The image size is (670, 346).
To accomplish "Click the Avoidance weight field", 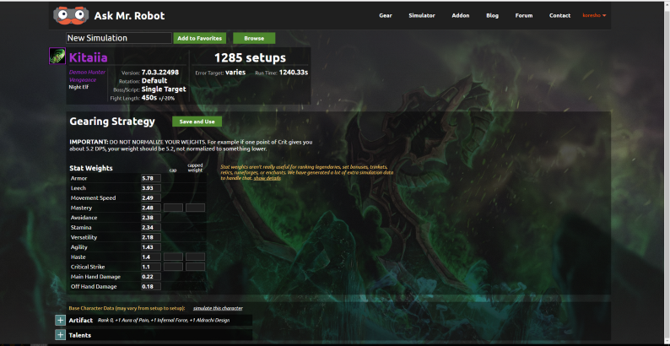I will point(151,218).
